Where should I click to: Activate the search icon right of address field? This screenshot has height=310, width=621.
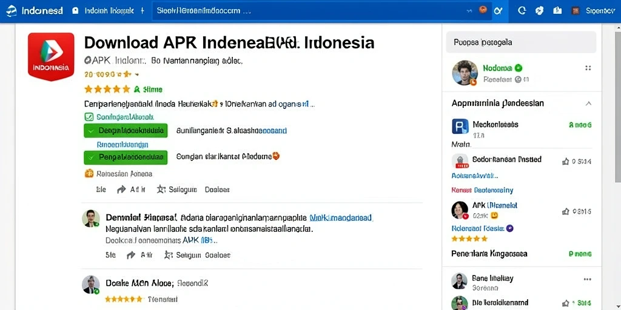click(498, 11)
